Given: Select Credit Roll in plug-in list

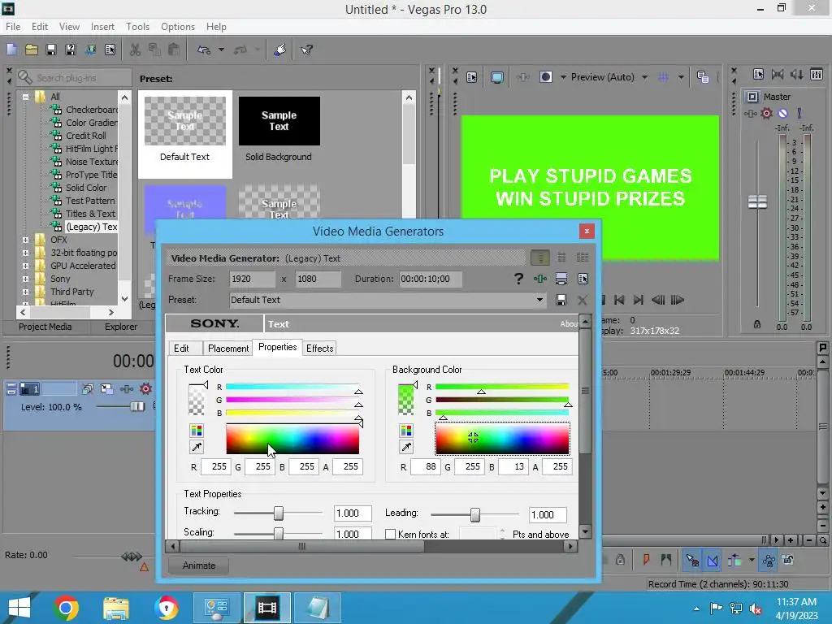Looking at the screenshot, I should click(x=86, y=136).
